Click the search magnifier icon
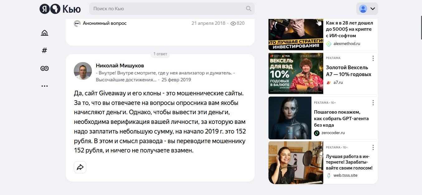The height and width of the screenshot is (195, 422). click(249, 9)
